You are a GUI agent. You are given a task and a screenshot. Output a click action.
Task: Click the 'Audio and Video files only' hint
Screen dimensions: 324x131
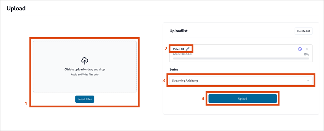point(85,74)
